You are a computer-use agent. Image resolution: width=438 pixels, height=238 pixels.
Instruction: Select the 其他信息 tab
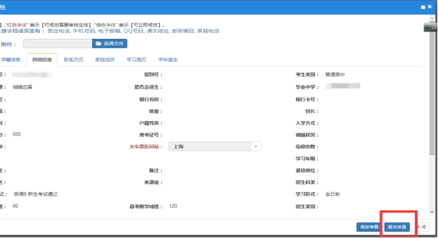[42, 59]
